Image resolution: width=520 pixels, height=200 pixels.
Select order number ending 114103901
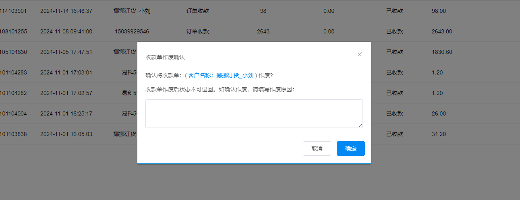[x=13, y=11]
